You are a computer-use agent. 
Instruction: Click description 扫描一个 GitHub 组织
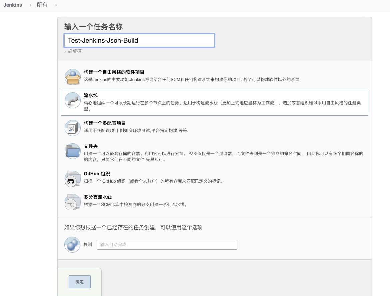coord(154,181)
